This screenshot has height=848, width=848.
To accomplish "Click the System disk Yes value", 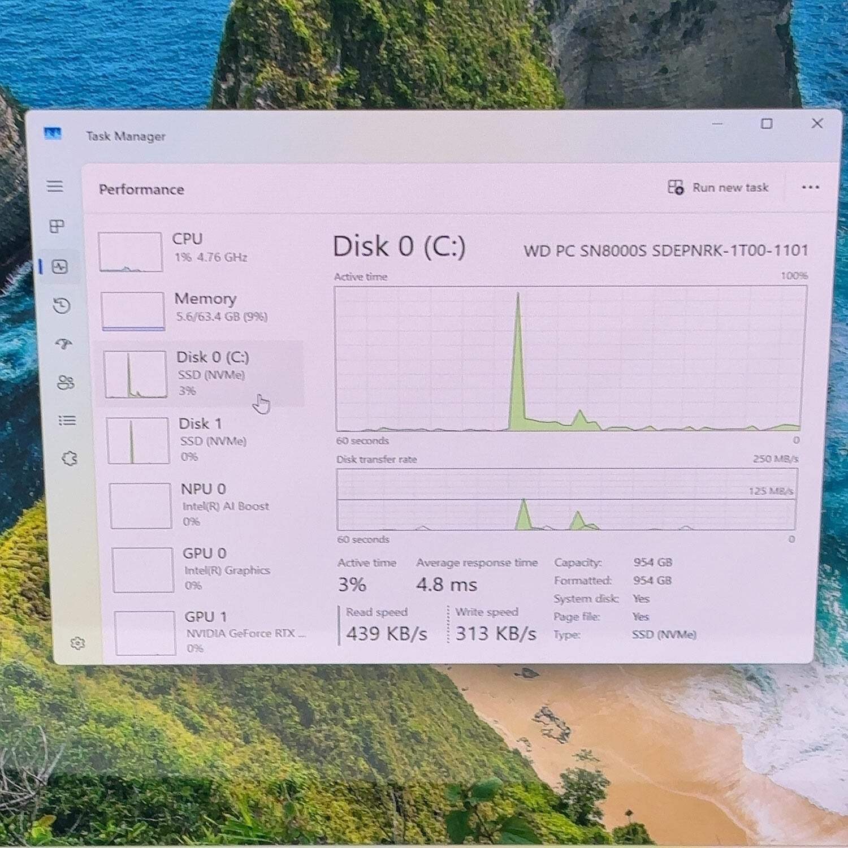I will coord(641,599).
